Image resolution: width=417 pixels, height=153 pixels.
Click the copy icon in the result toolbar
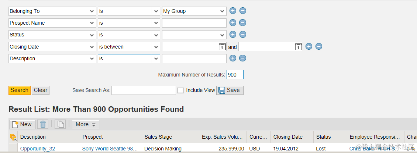click(61, 124)
